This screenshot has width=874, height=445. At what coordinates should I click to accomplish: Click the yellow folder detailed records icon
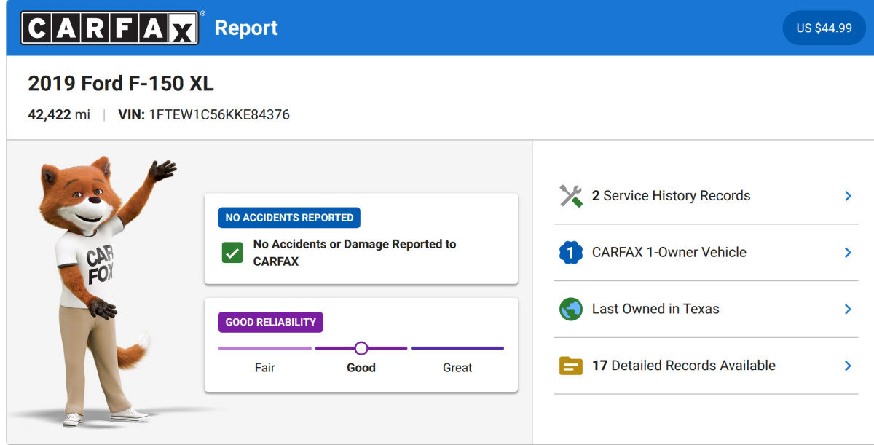point(571,366)
